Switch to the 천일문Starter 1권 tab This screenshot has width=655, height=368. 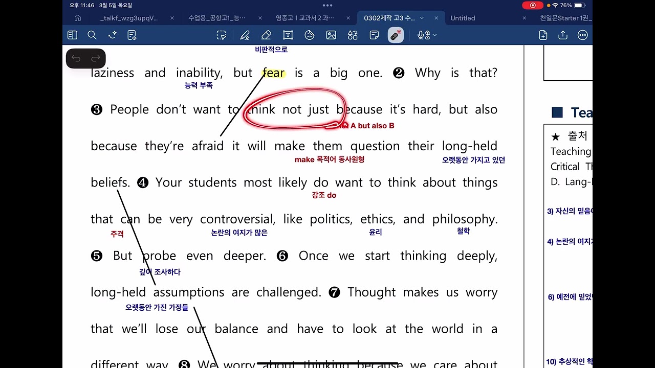566,18
